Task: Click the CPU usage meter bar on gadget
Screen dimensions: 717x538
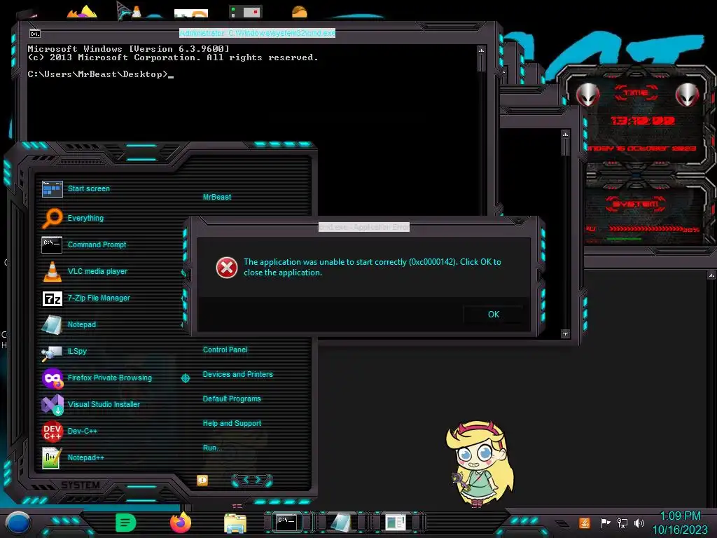Action: (x=647, y=229)
